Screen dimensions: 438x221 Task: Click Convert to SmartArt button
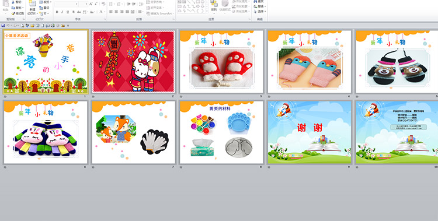[x=160, y=13]
